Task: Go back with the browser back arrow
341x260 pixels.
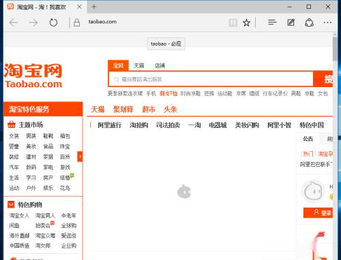Action: tap(14, 22)
